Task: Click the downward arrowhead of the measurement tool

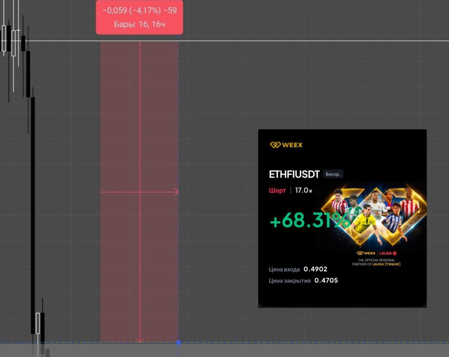Action: point(140,340)
